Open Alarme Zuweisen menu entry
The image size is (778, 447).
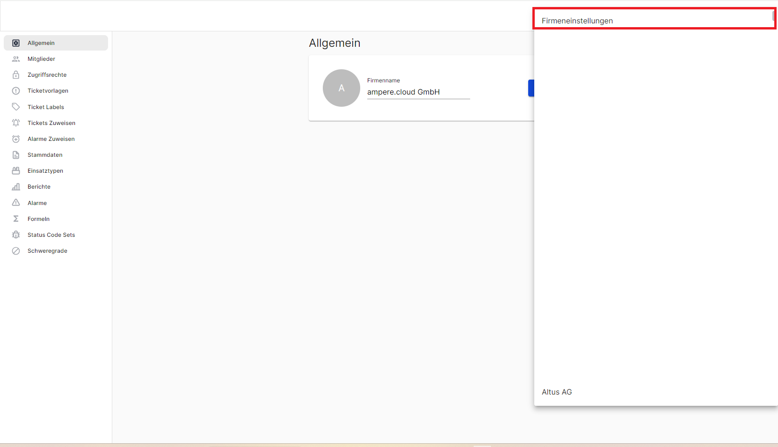[51, 139]
